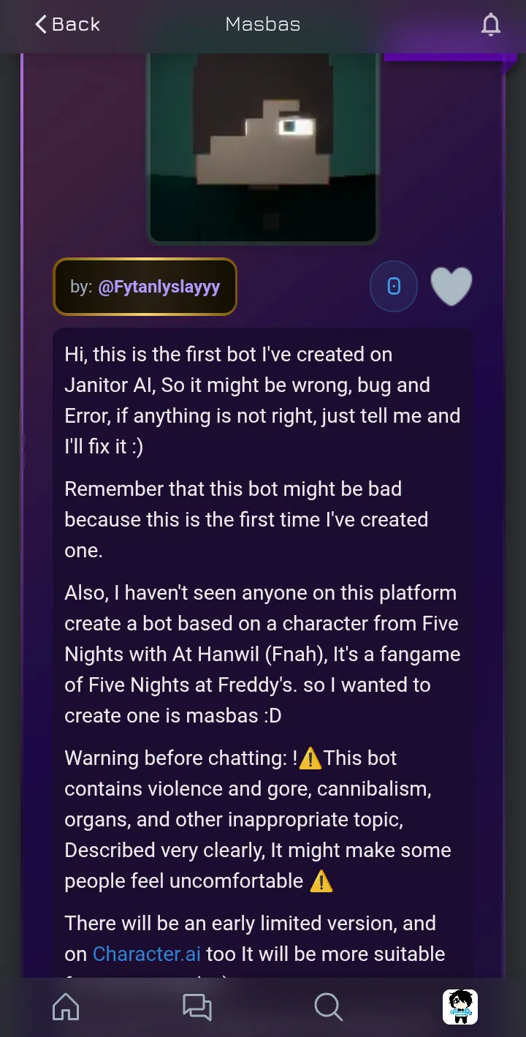Tap the Five Nights with At Hanwil paragraph

click(x=262, y=654)
